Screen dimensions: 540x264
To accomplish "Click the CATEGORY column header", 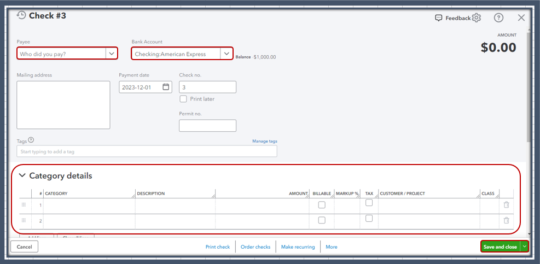I will pos(56,193).
